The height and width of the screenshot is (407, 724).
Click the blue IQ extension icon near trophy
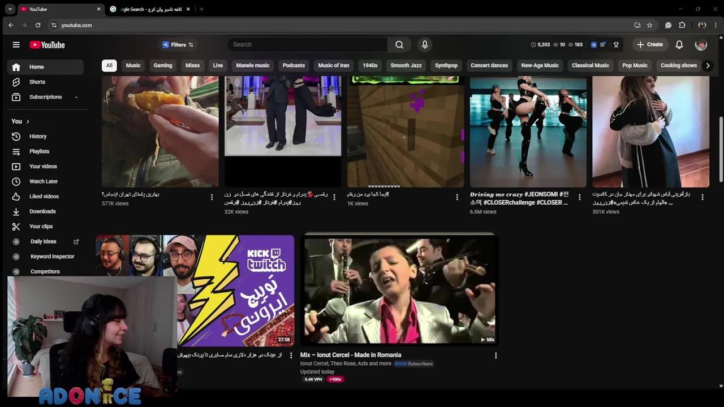[593, 45]
